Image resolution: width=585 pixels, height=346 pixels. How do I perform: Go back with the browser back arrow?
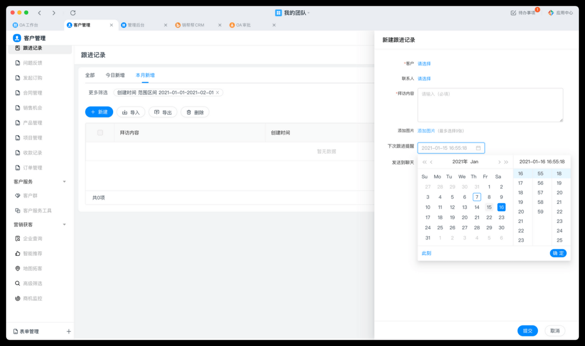pos(40,12)
